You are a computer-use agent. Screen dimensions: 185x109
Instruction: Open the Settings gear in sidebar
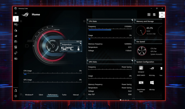pos(16,96)
